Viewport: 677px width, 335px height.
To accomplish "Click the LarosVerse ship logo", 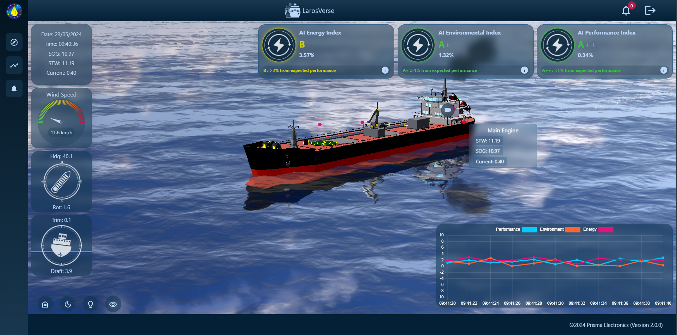I will pos(292,11).
